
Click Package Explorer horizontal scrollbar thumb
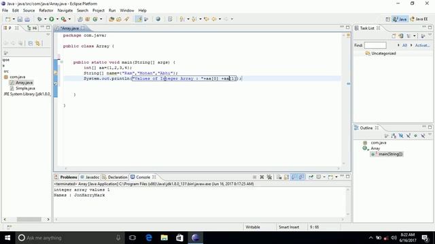click(x=29, y=220)
